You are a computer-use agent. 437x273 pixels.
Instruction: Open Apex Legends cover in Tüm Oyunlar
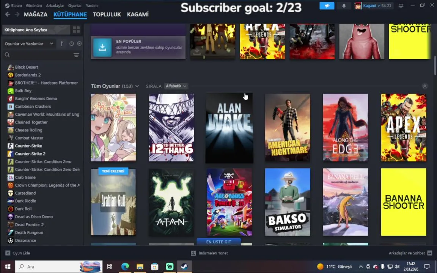pyautogui.click(x=403, y=127)
